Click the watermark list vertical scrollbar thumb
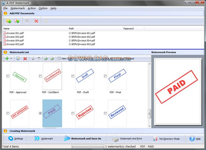Screen dimensions: 206x150 [x=150, y=113]
